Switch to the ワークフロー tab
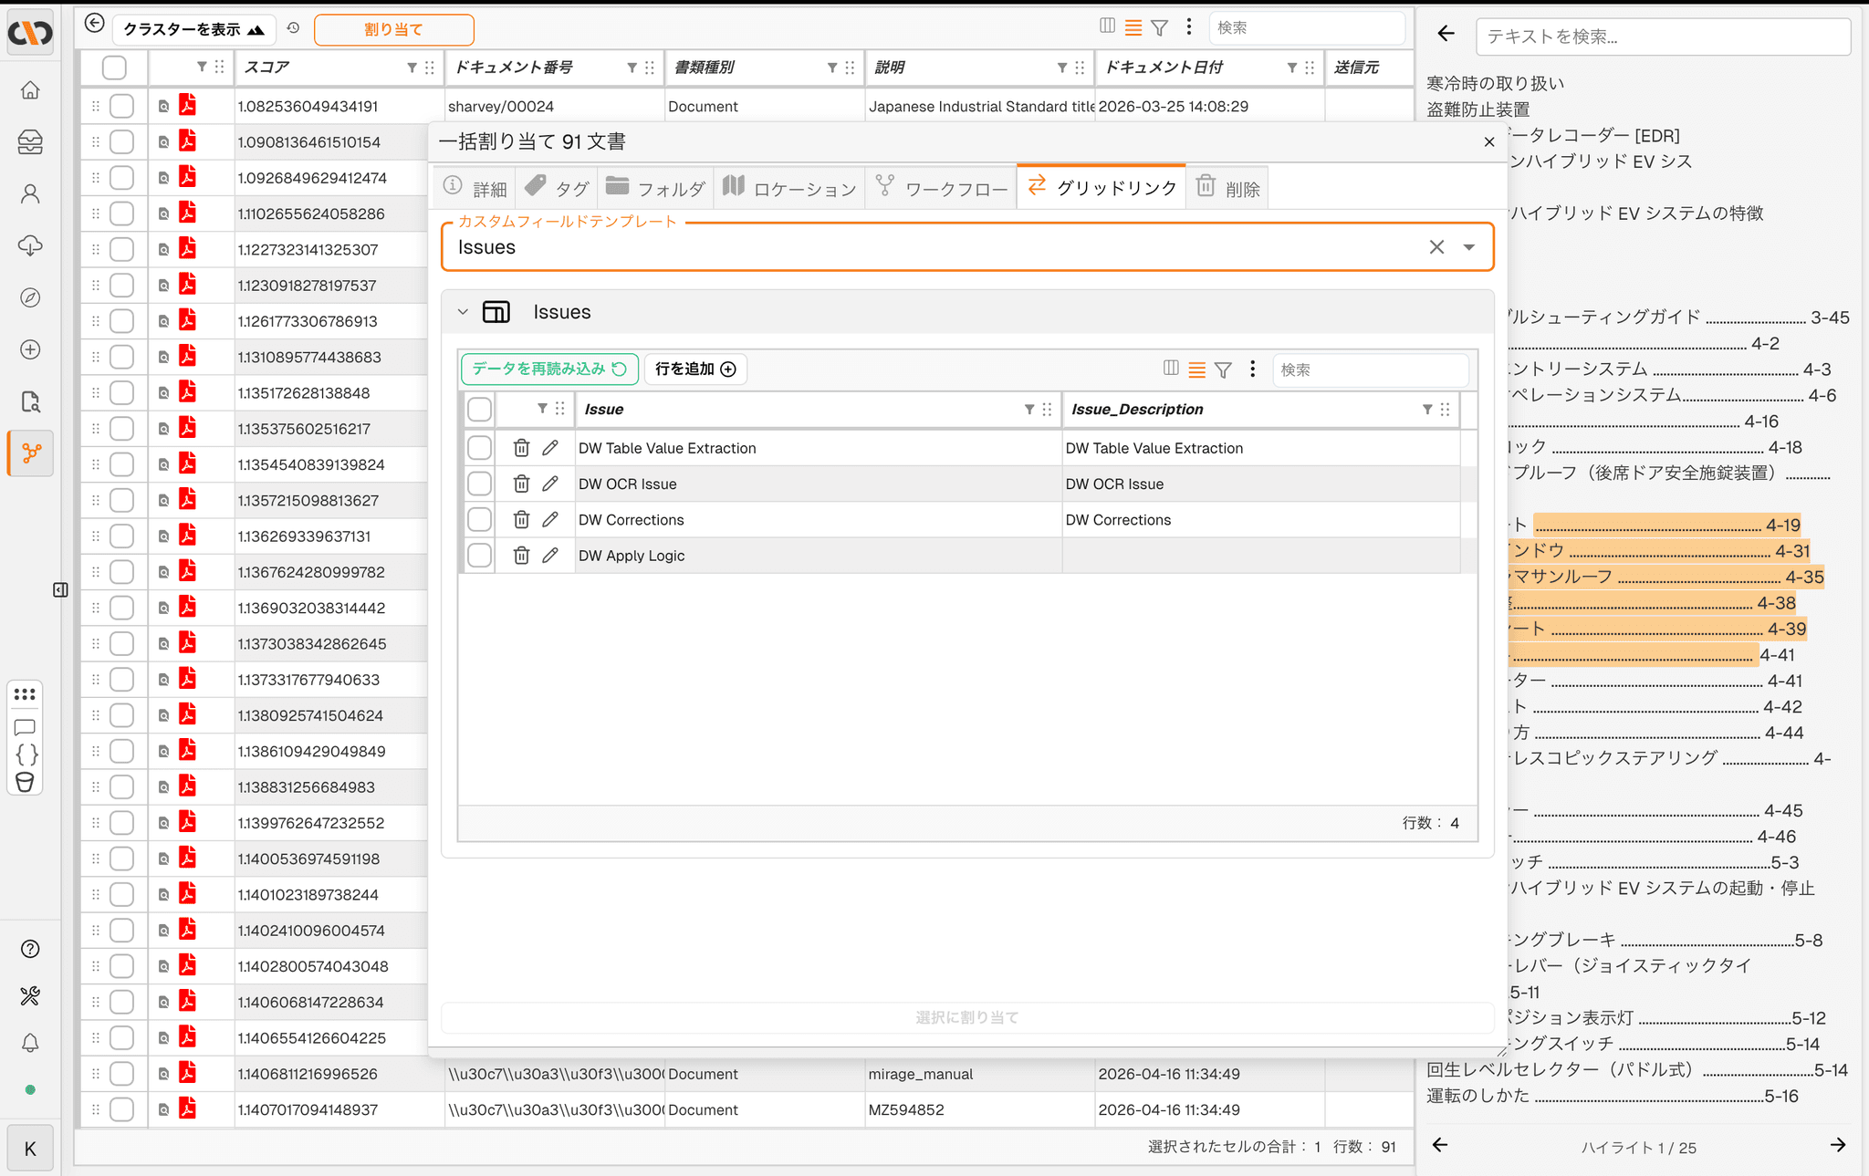Screen dimensions: 1869x1176 [x=941, y=188]
